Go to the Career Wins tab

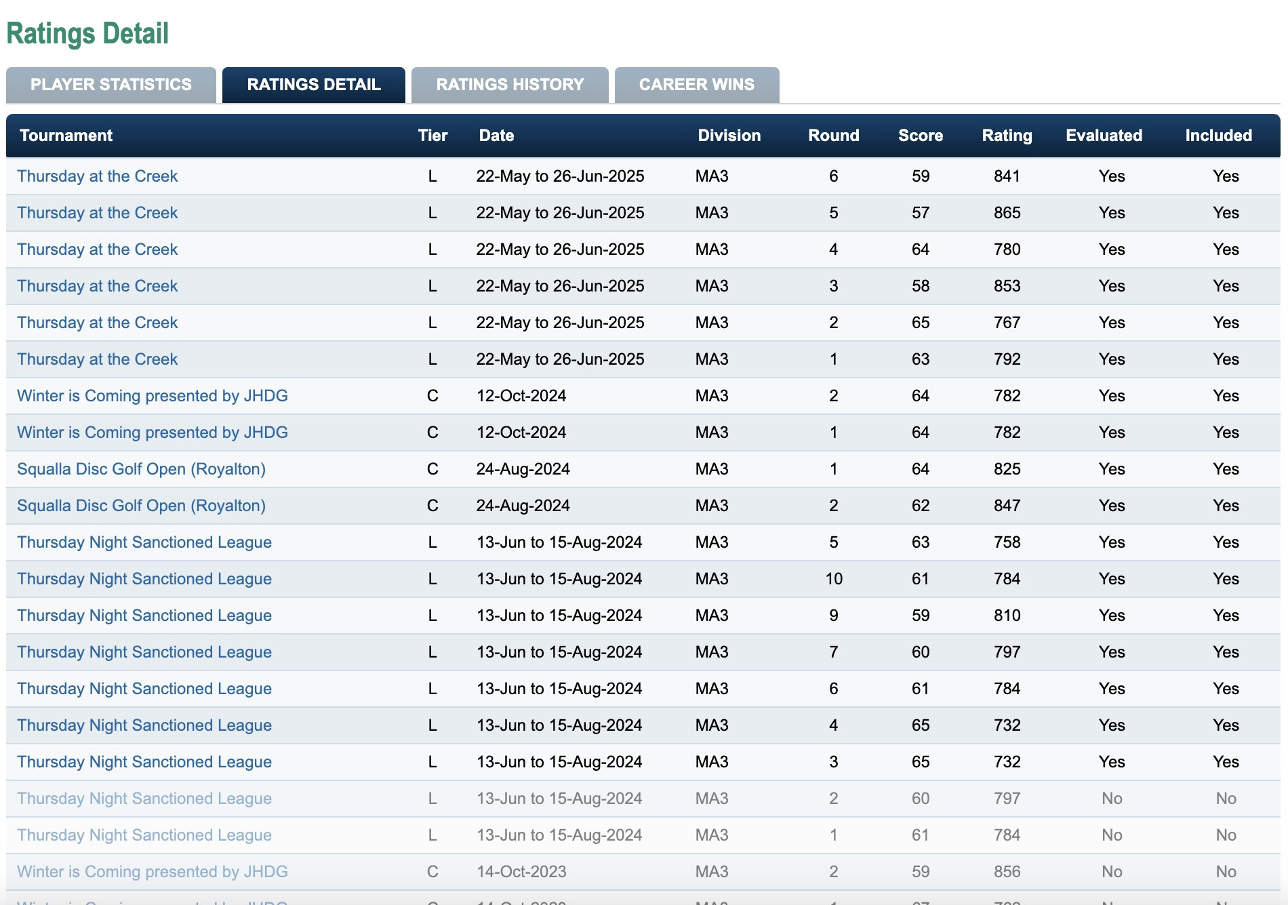coord(697,85)
